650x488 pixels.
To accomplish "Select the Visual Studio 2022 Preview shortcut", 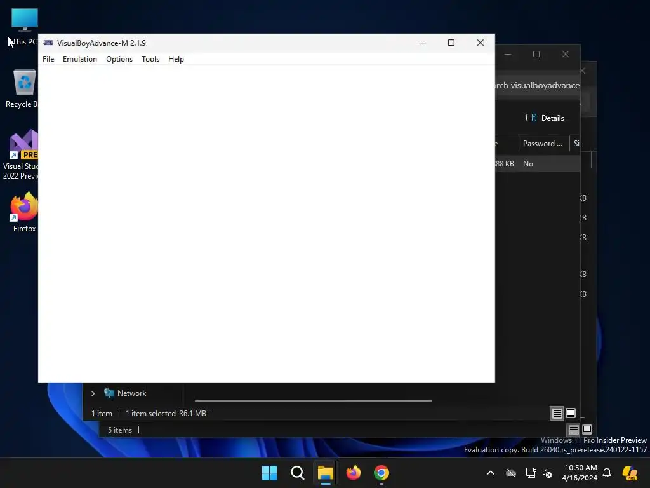I will coord(21,154).
